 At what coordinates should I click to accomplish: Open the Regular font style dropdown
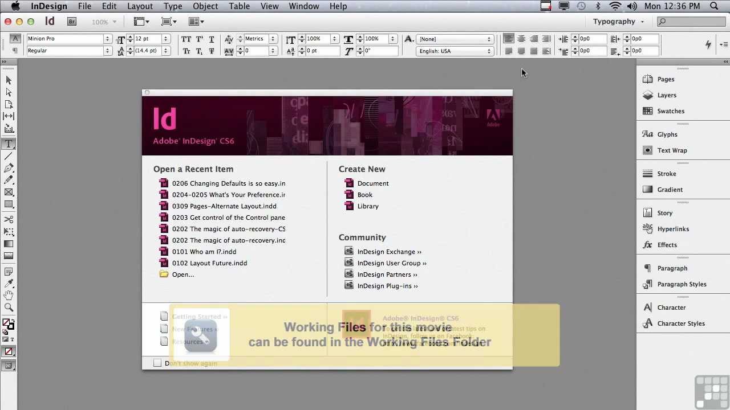tap(107, 51)
